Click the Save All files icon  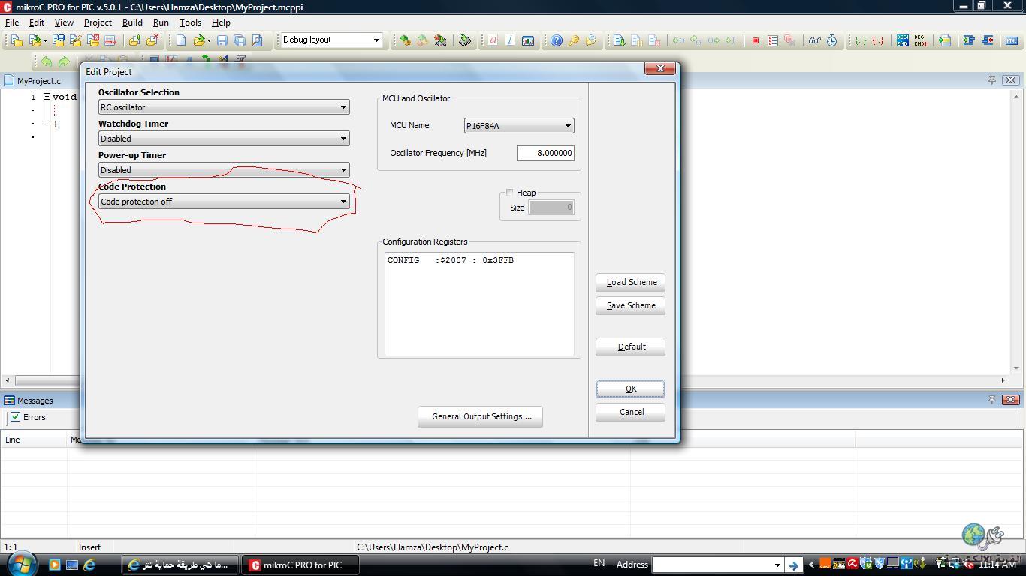click(x=240, y=40)
